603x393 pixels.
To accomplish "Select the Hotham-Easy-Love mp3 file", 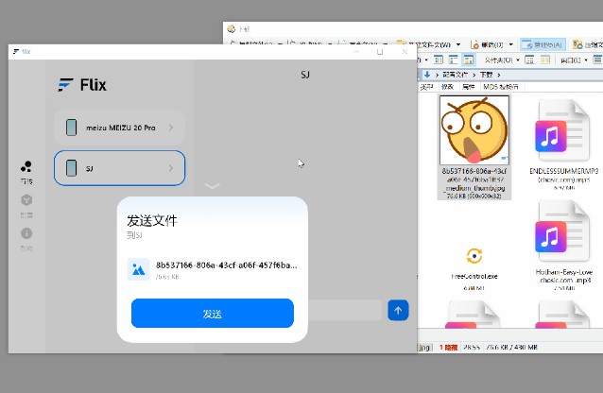I will pos(563,245).
